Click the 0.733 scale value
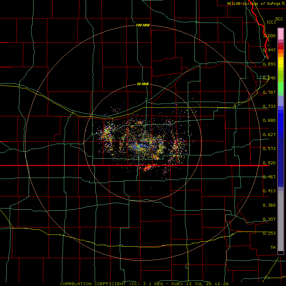The image size is (286, 286). point(269,106)
